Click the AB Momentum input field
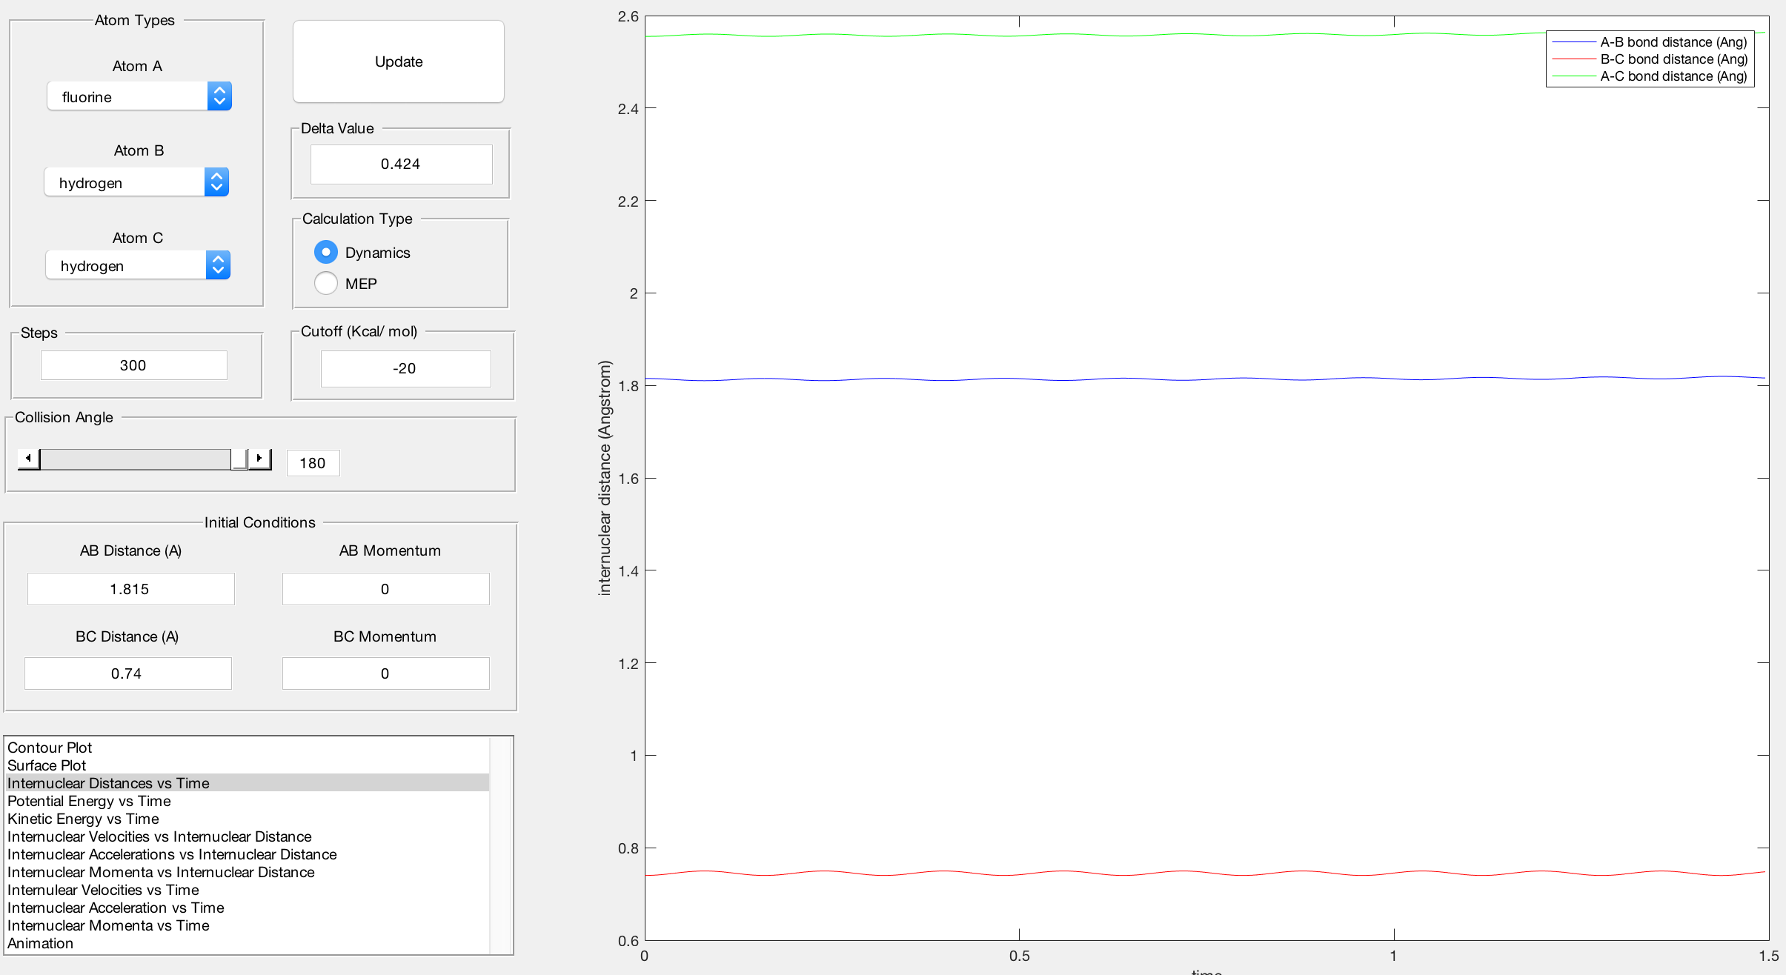 (385, 589)
